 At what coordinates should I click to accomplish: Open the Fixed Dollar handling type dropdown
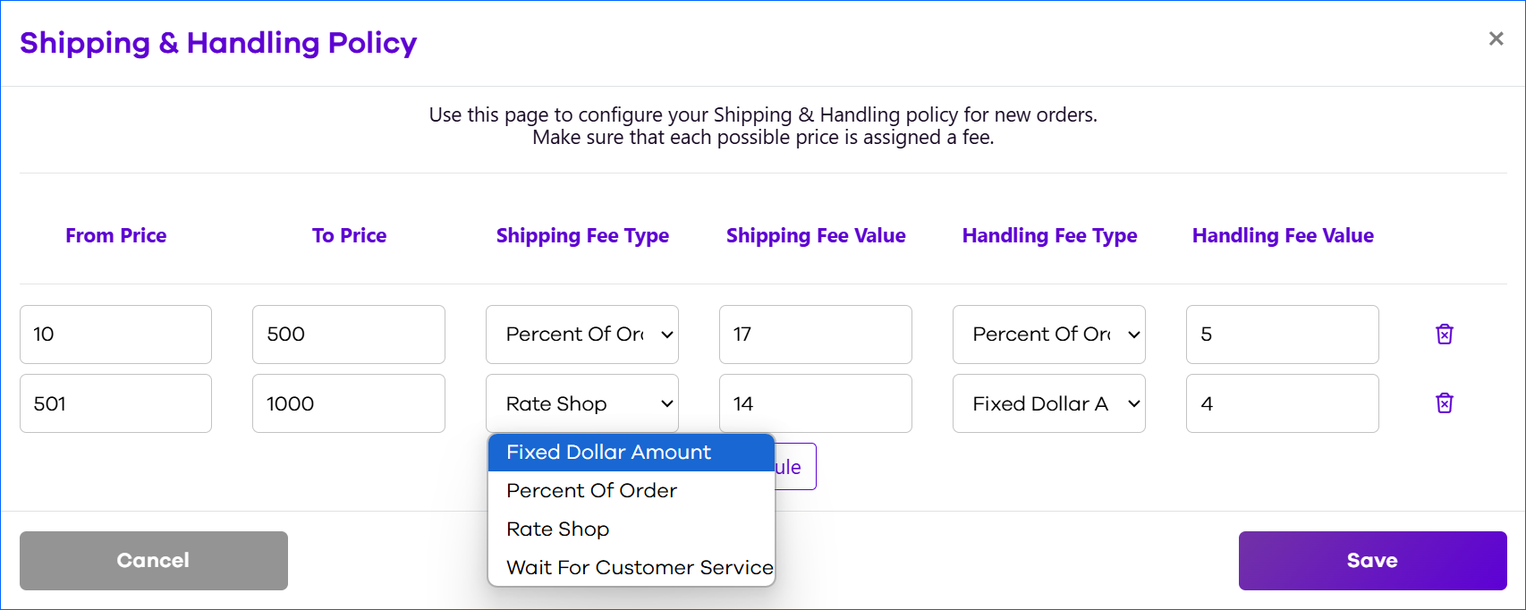click(x=1049, y=403)
